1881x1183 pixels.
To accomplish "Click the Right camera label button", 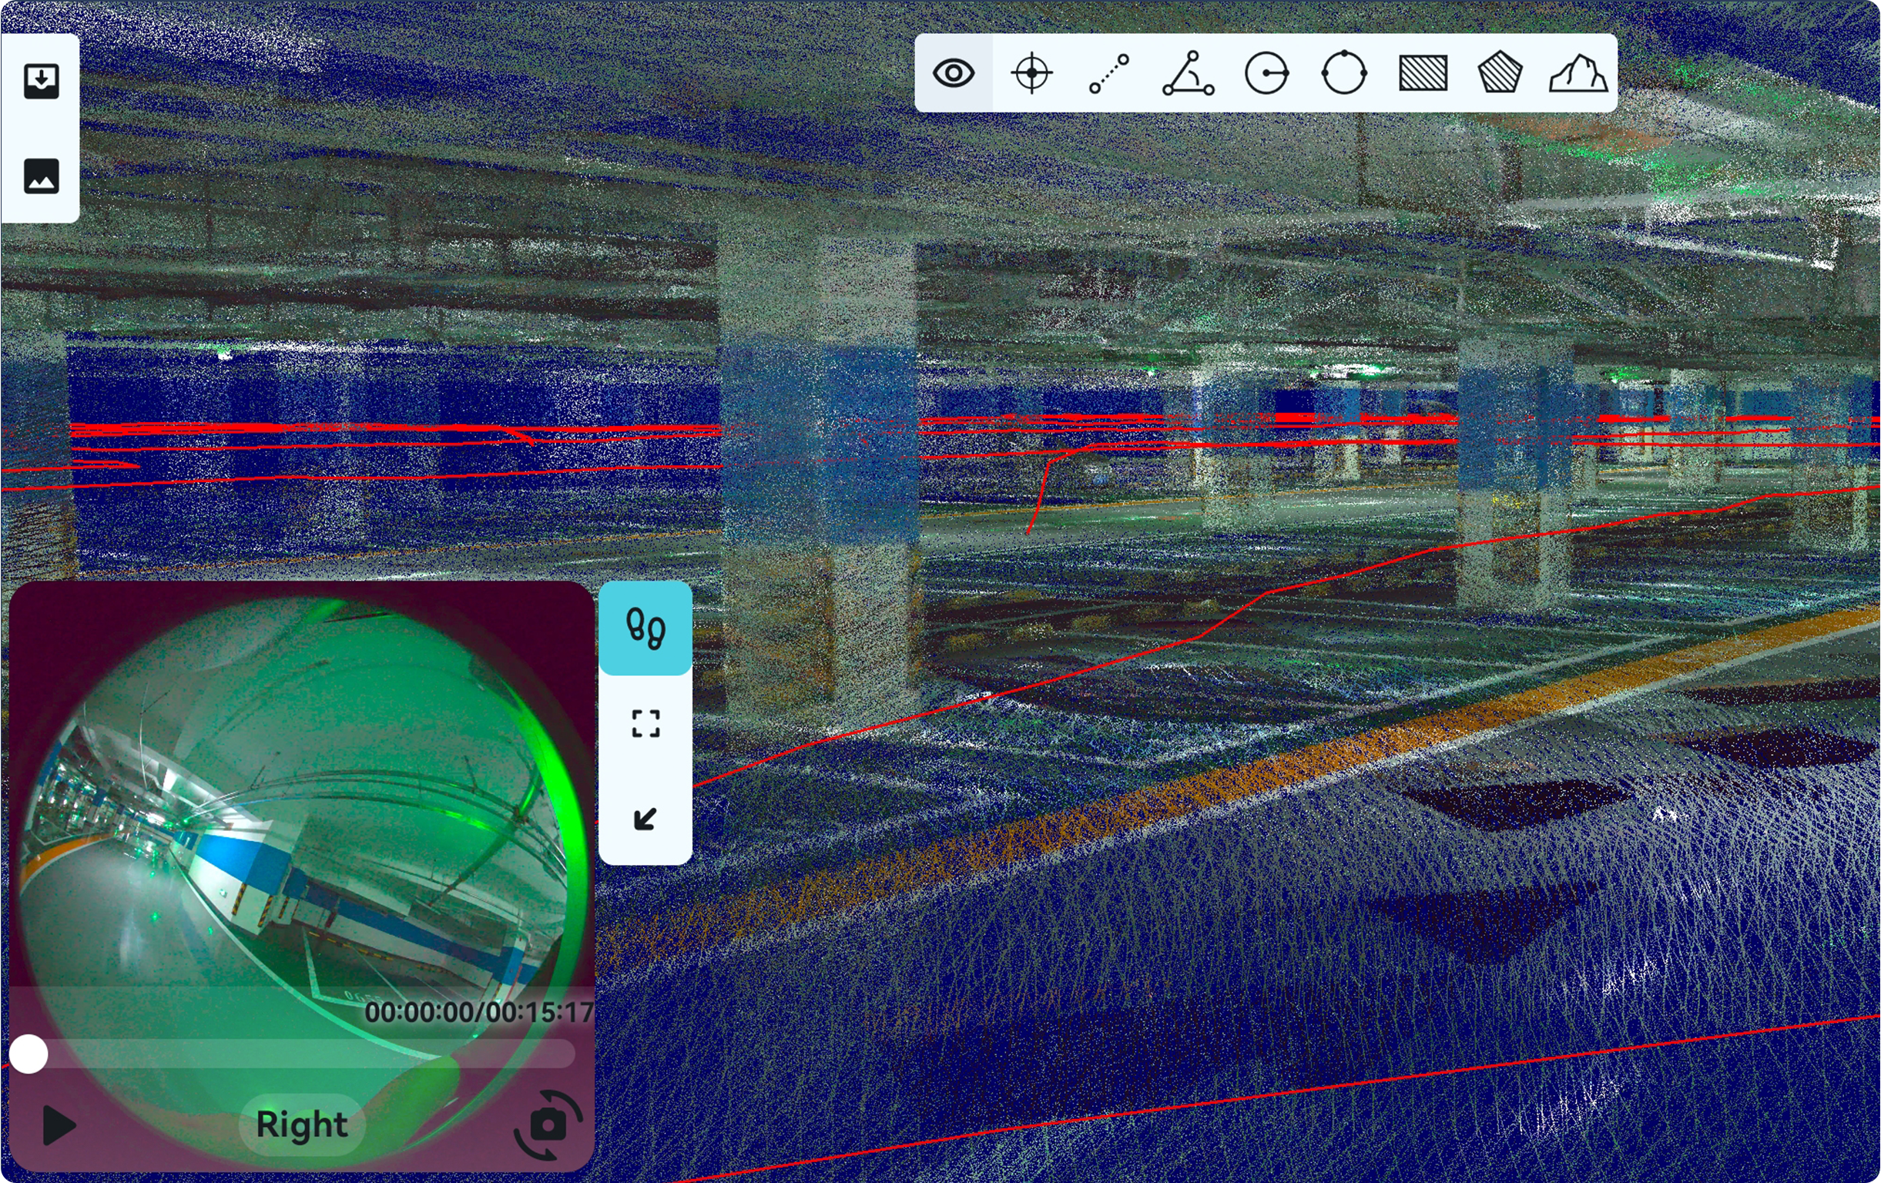I will coord(301,1124).
